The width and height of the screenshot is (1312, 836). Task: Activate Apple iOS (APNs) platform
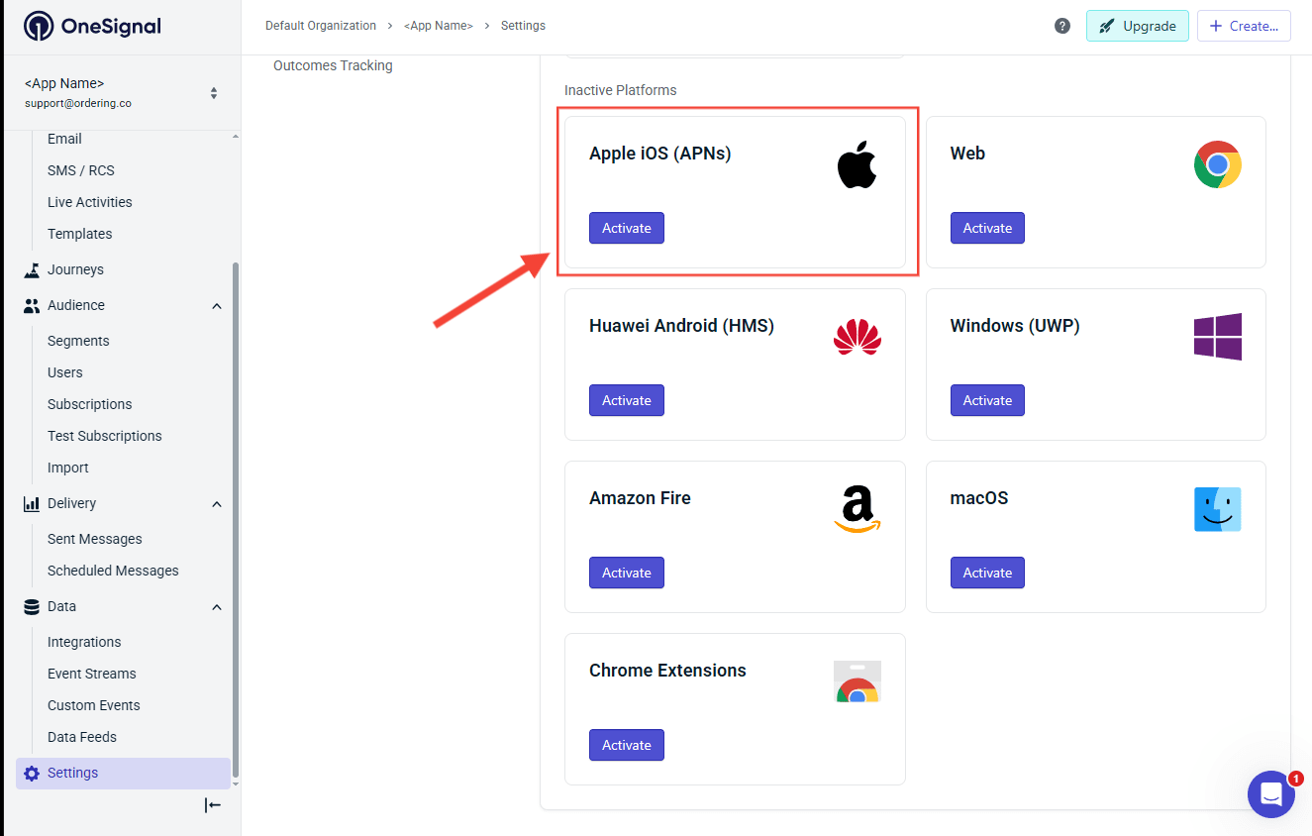coord(627,228)
